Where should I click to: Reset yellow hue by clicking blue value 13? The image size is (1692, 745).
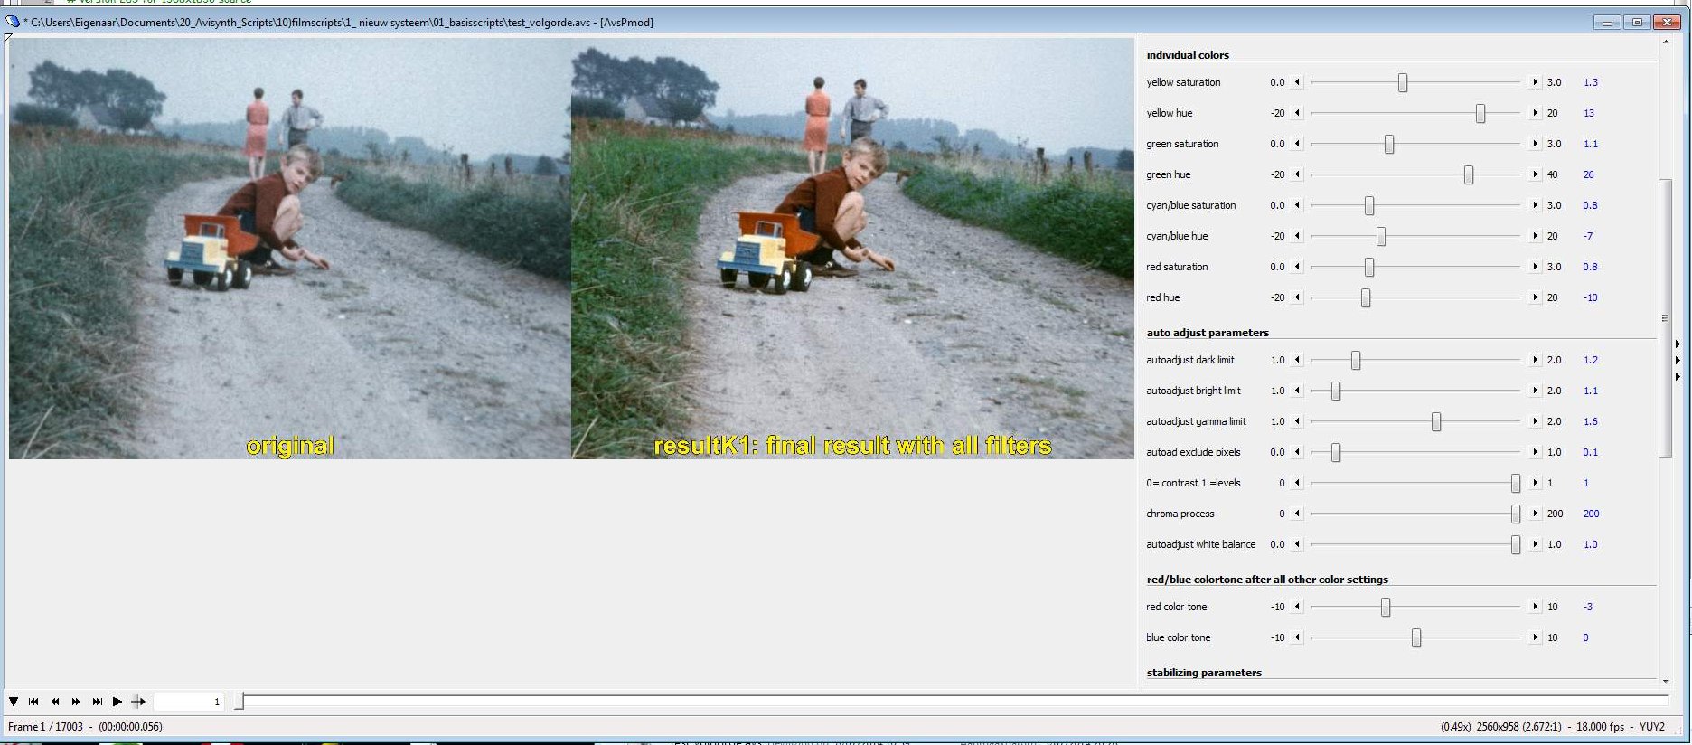[1589, 113]
